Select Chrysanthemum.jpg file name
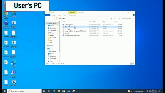The height and width of the screenshot is (93, 165). tap(70, 27)
